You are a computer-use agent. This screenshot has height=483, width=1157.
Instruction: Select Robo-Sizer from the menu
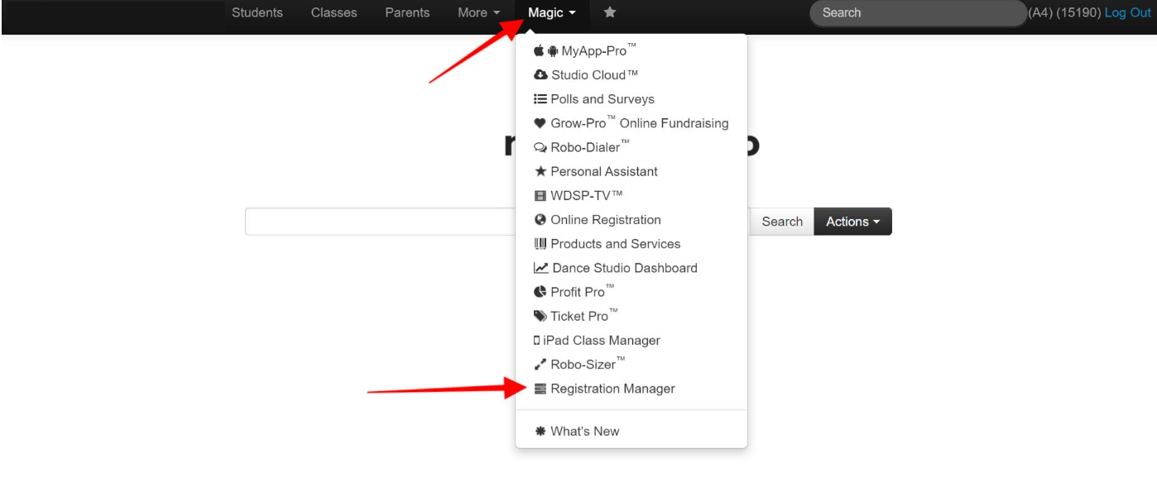click(631, 365)
